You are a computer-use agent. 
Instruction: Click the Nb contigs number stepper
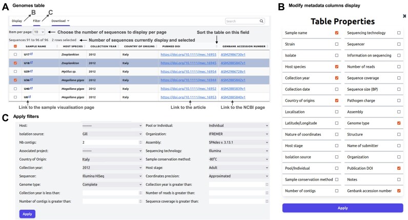(140, 143)
